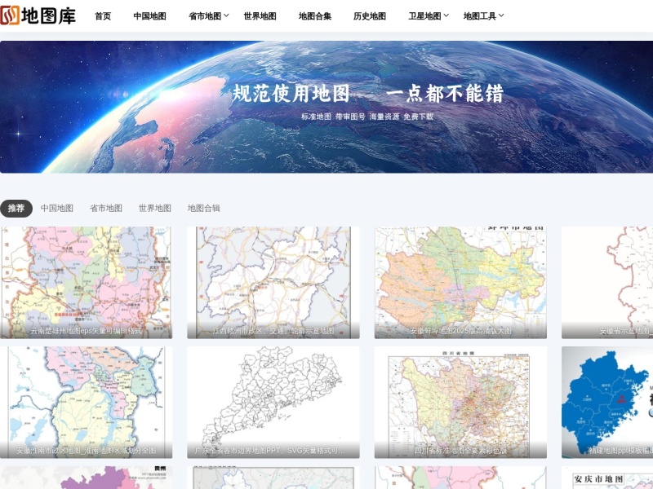
Task: Expand the 地图工具 dropdown chevron
Action: (501, 15)
